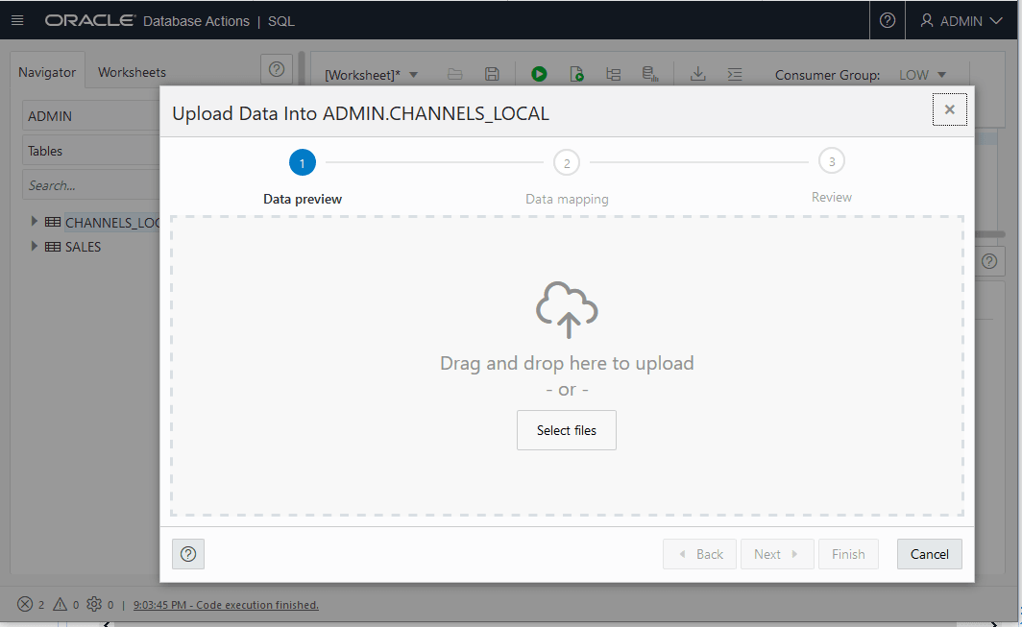Click the Select files button
The width and height of the screenshot is (1022, 627).
[x=566, y=430]
